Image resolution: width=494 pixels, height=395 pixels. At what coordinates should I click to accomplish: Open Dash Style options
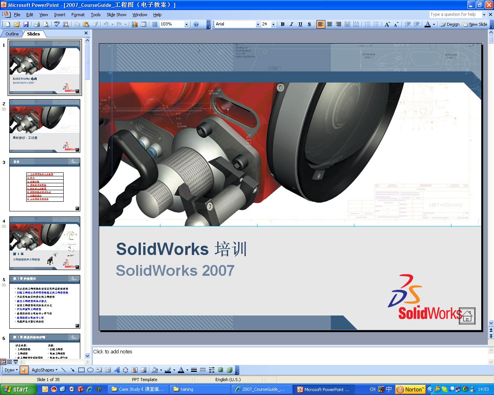203,370
